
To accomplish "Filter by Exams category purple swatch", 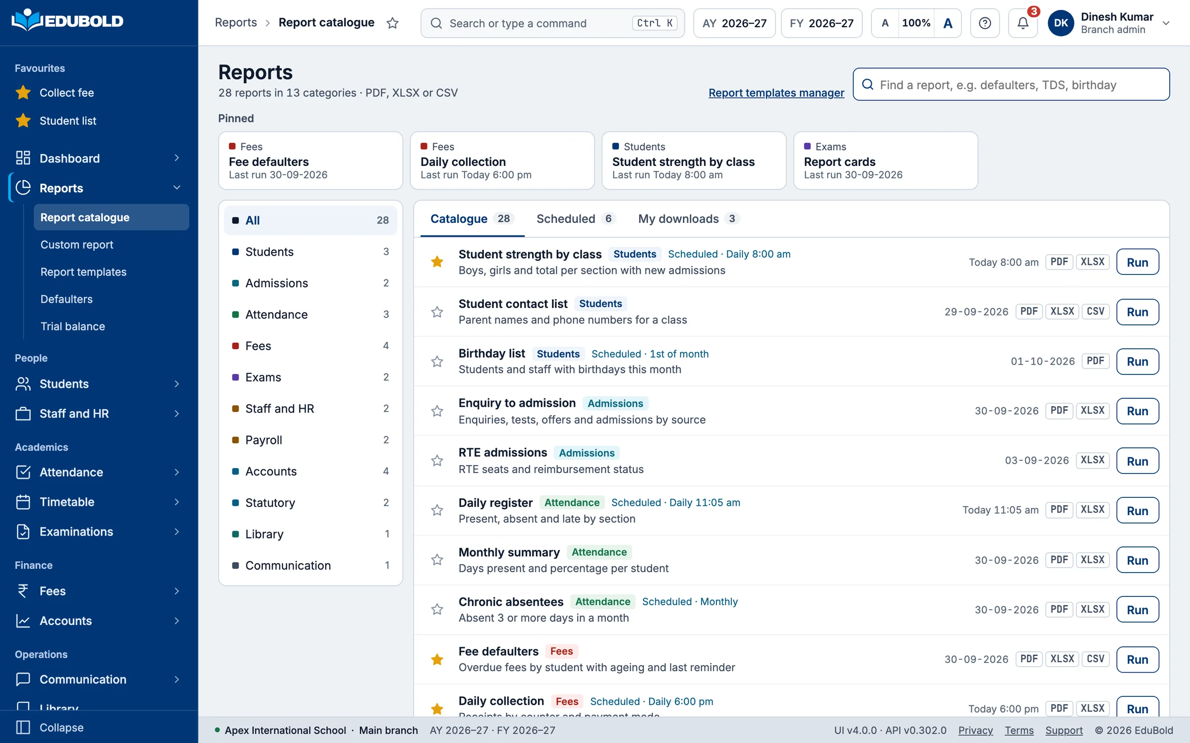I will pyautogui.click(x=236, y=377).
